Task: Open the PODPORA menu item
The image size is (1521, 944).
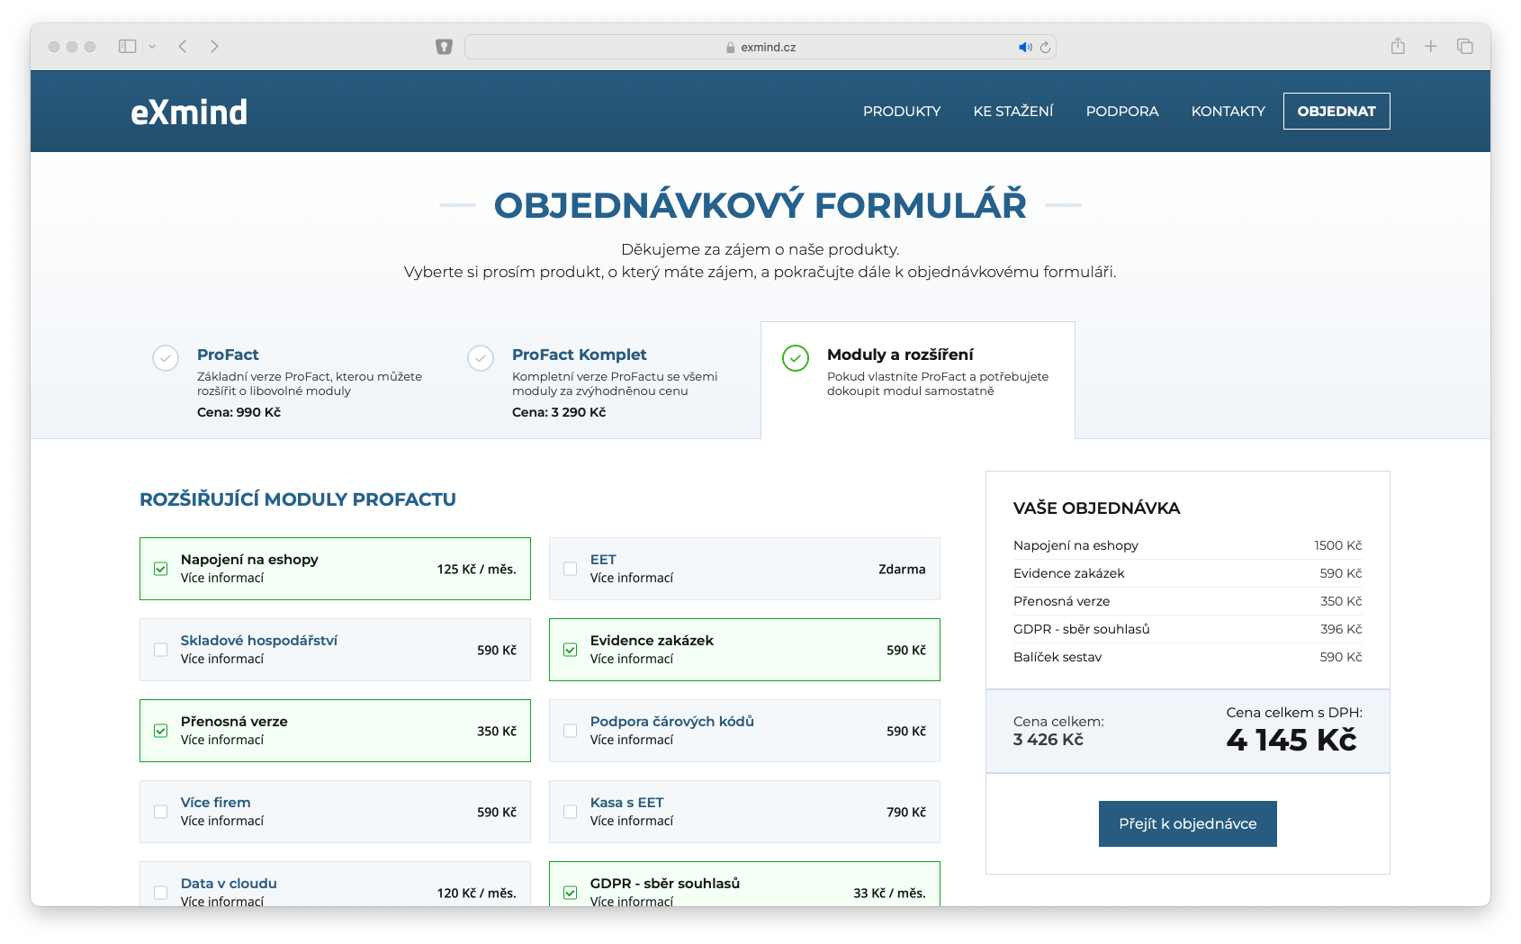Action: (x=1122, y=111)
